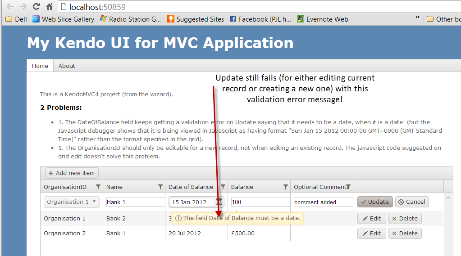461x256 pixels.
Task: Edit the date field showing 15 Jan 2012
Action: point(192,202)
